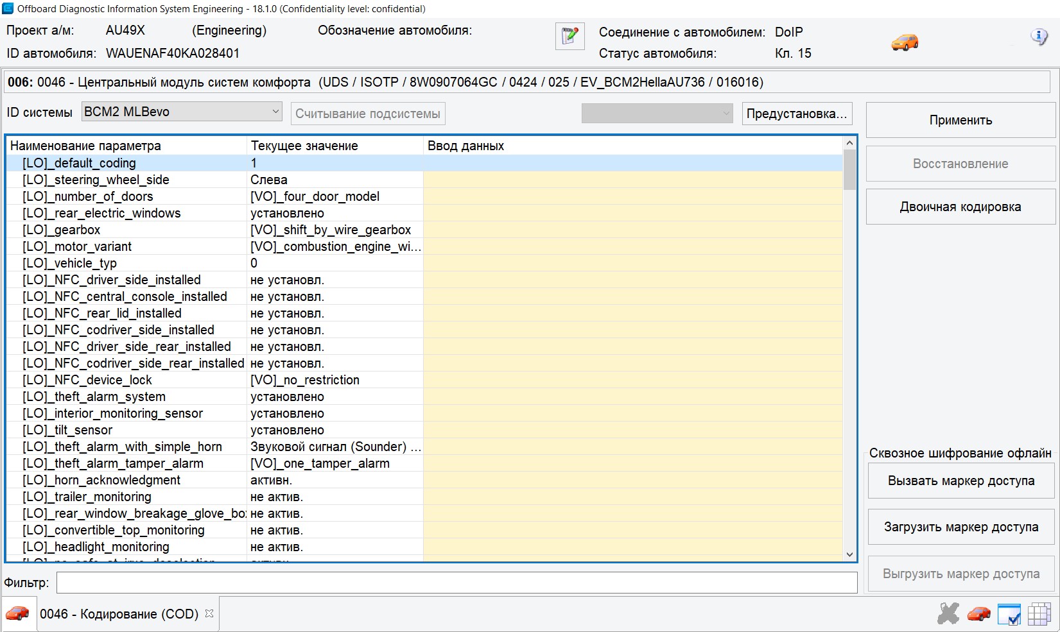Open the blue info speech bubble icon
1060x632 pixels.
[x=1039, y=37]
